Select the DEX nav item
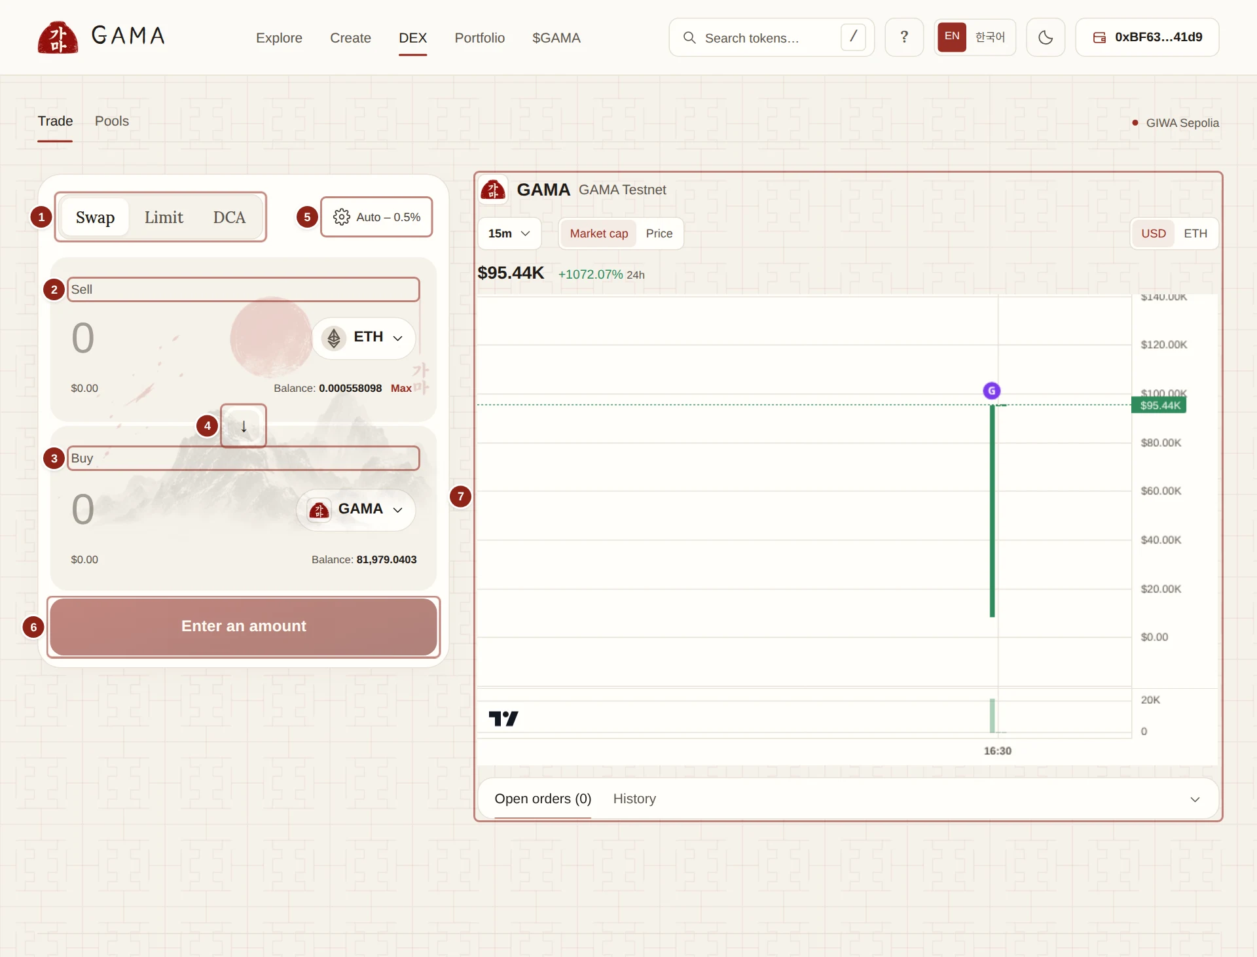This screenshot has height=957, width=1257. (x=412, y=38)
